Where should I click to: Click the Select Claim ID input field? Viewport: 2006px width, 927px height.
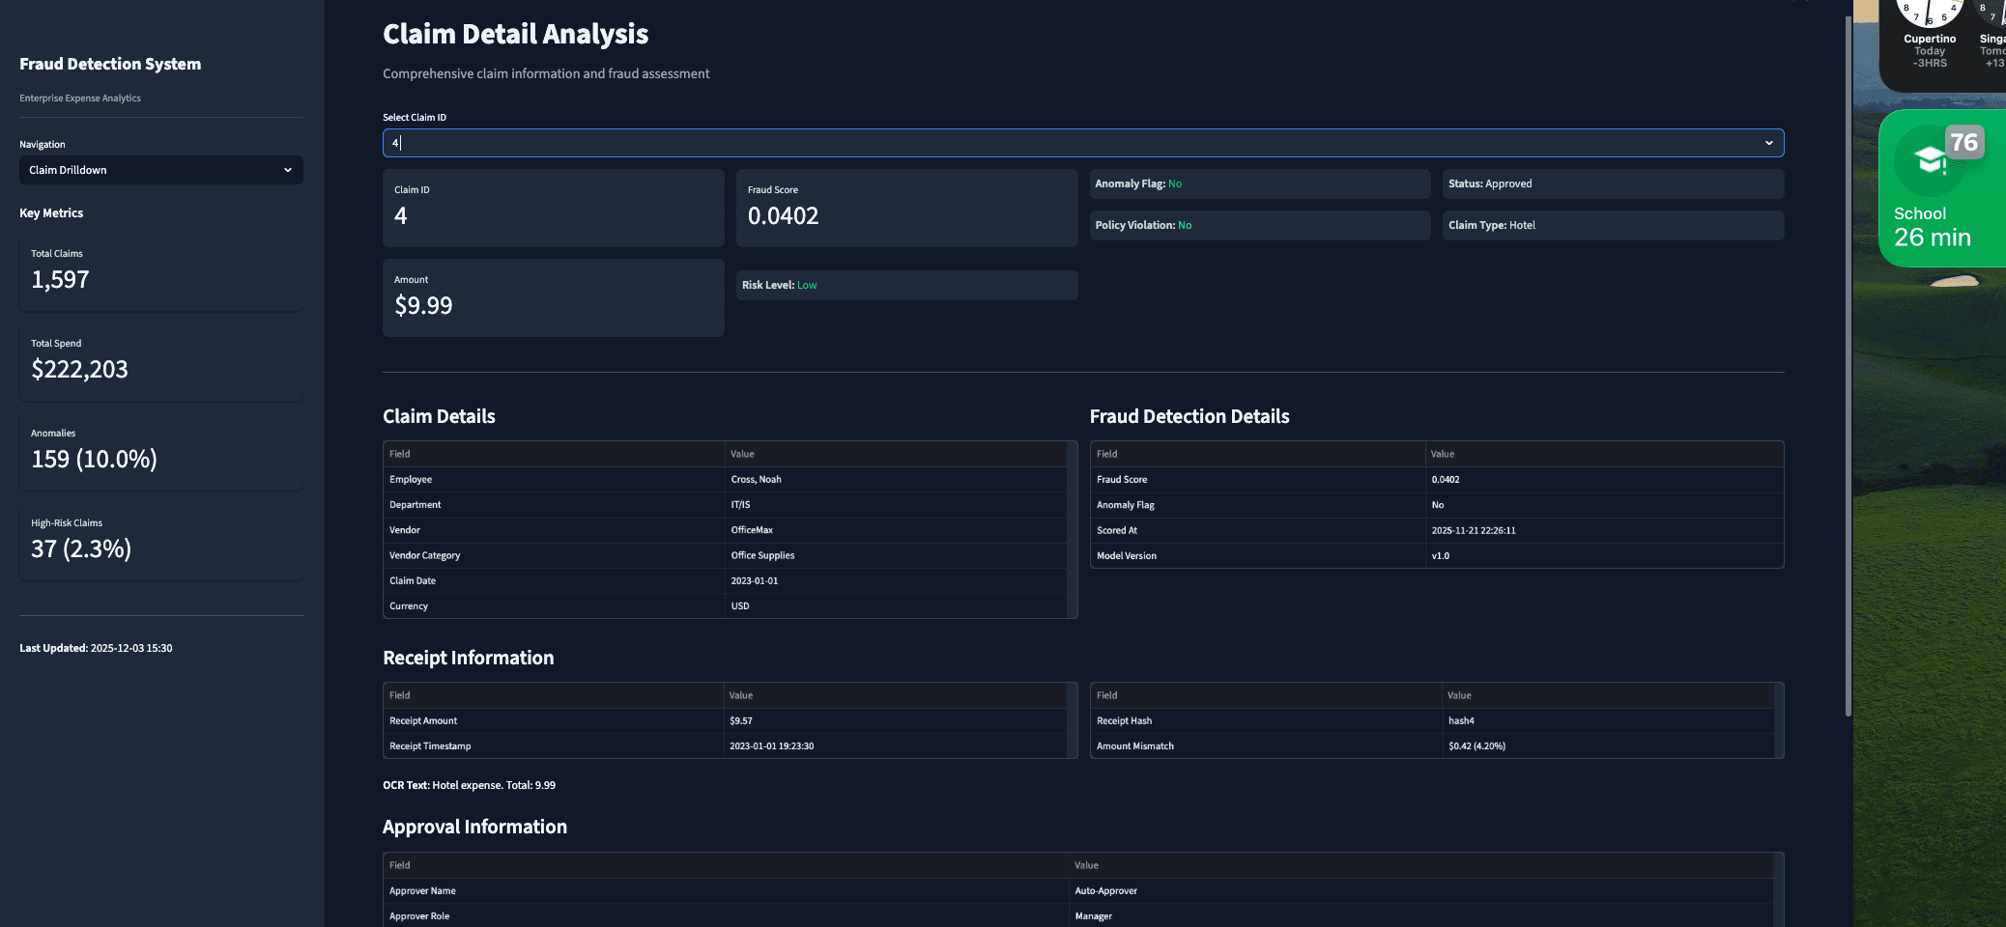pos(1083,143)
